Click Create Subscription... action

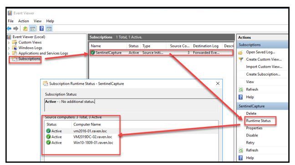point(263,74)
